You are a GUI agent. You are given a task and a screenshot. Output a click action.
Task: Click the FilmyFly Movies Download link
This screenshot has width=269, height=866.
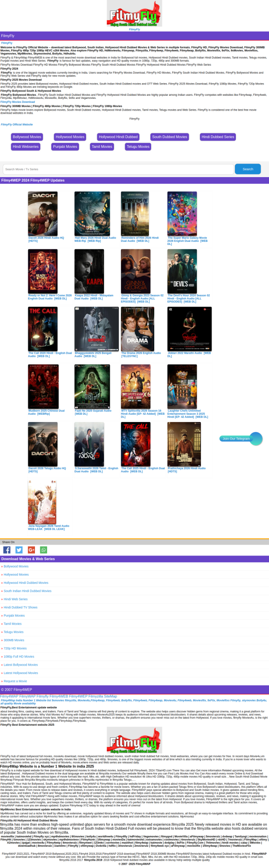pyautogui.click(x=17, y=102)
